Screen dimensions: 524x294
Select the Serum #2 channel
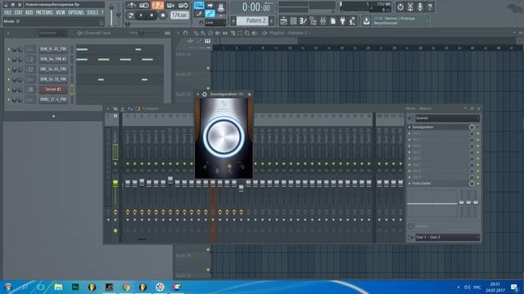tap(53, 89)
